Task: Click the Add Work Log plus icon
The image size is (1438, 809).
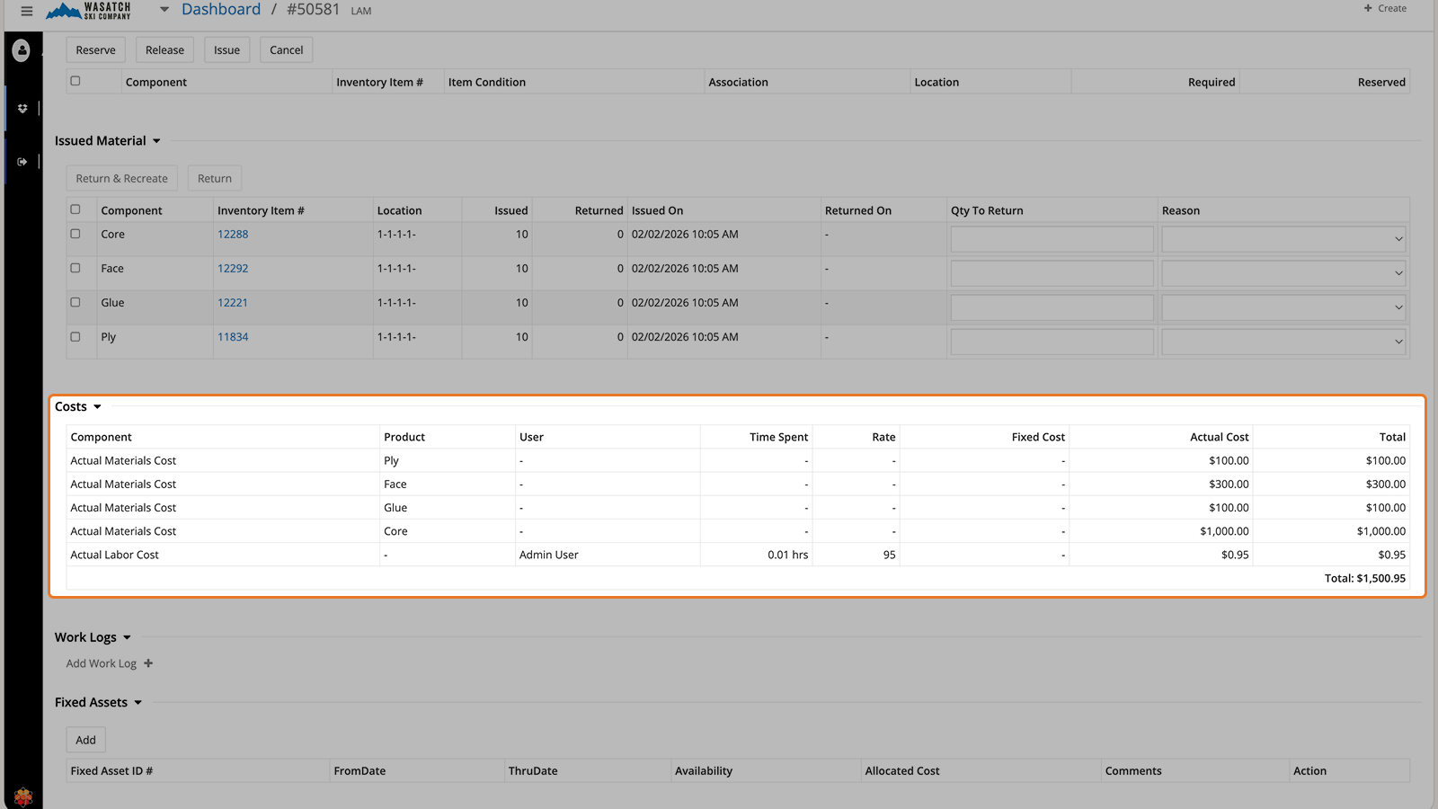Action: [149, 663]
